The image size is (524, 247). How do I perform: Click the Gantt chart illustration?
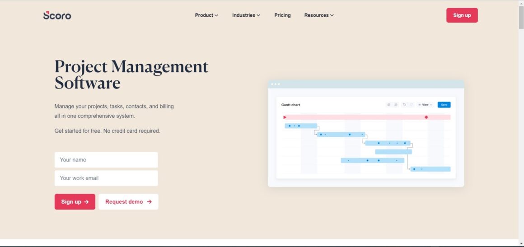(x=366, y=134)
